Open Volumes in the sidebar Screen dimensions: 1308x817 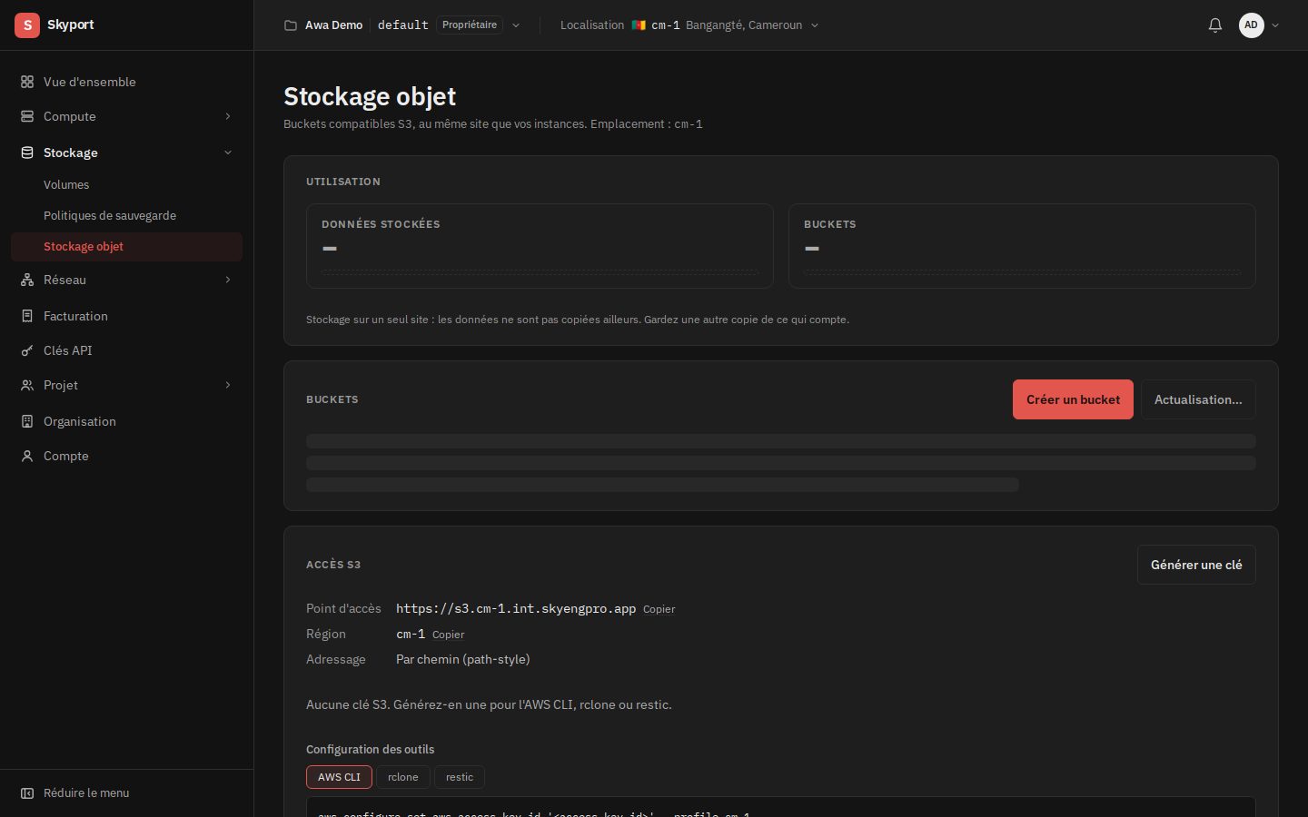[x=66, y=184]
